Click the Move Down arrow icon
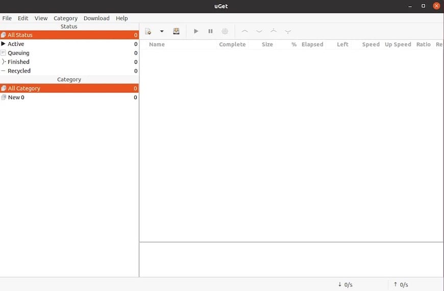444x291 pixels. pos(259,31)
